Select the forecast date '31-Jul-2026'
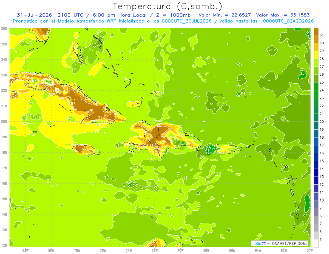Screen dimensions: 329x254 point(35,15)
